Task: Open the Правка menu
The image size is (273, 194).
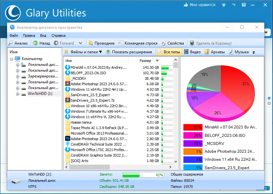Action: pyautogui.click(x=29, y=36)
